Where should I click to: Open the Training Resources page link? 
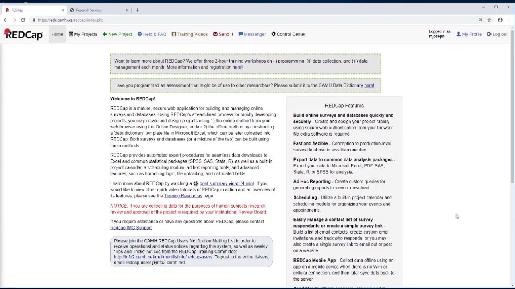click(x=183, y=196)
